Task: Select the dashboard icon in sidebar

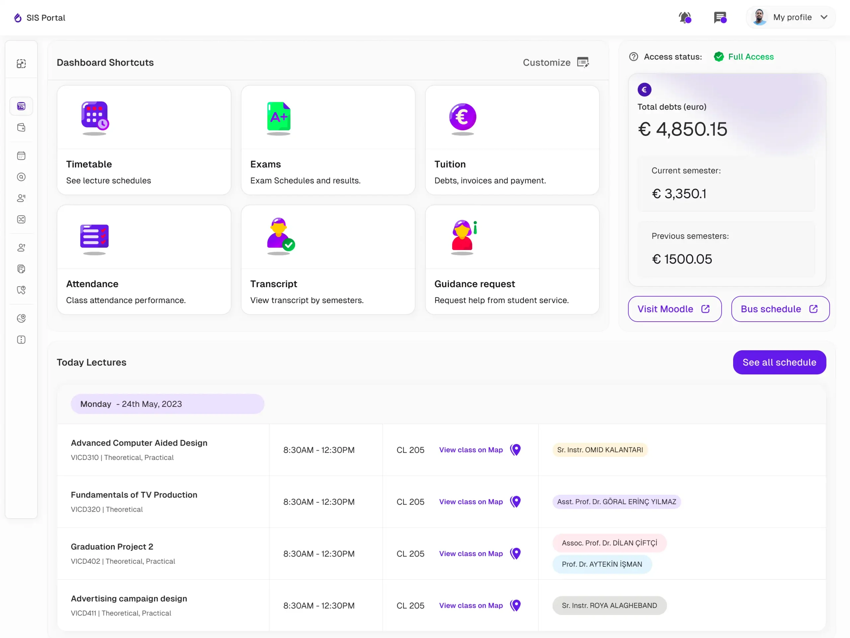Action: pos(21,106)
